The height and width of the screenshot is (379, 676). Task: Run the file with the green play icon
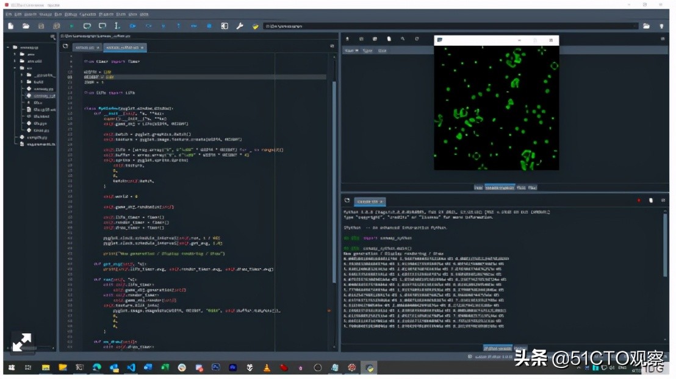coord(71,26)
